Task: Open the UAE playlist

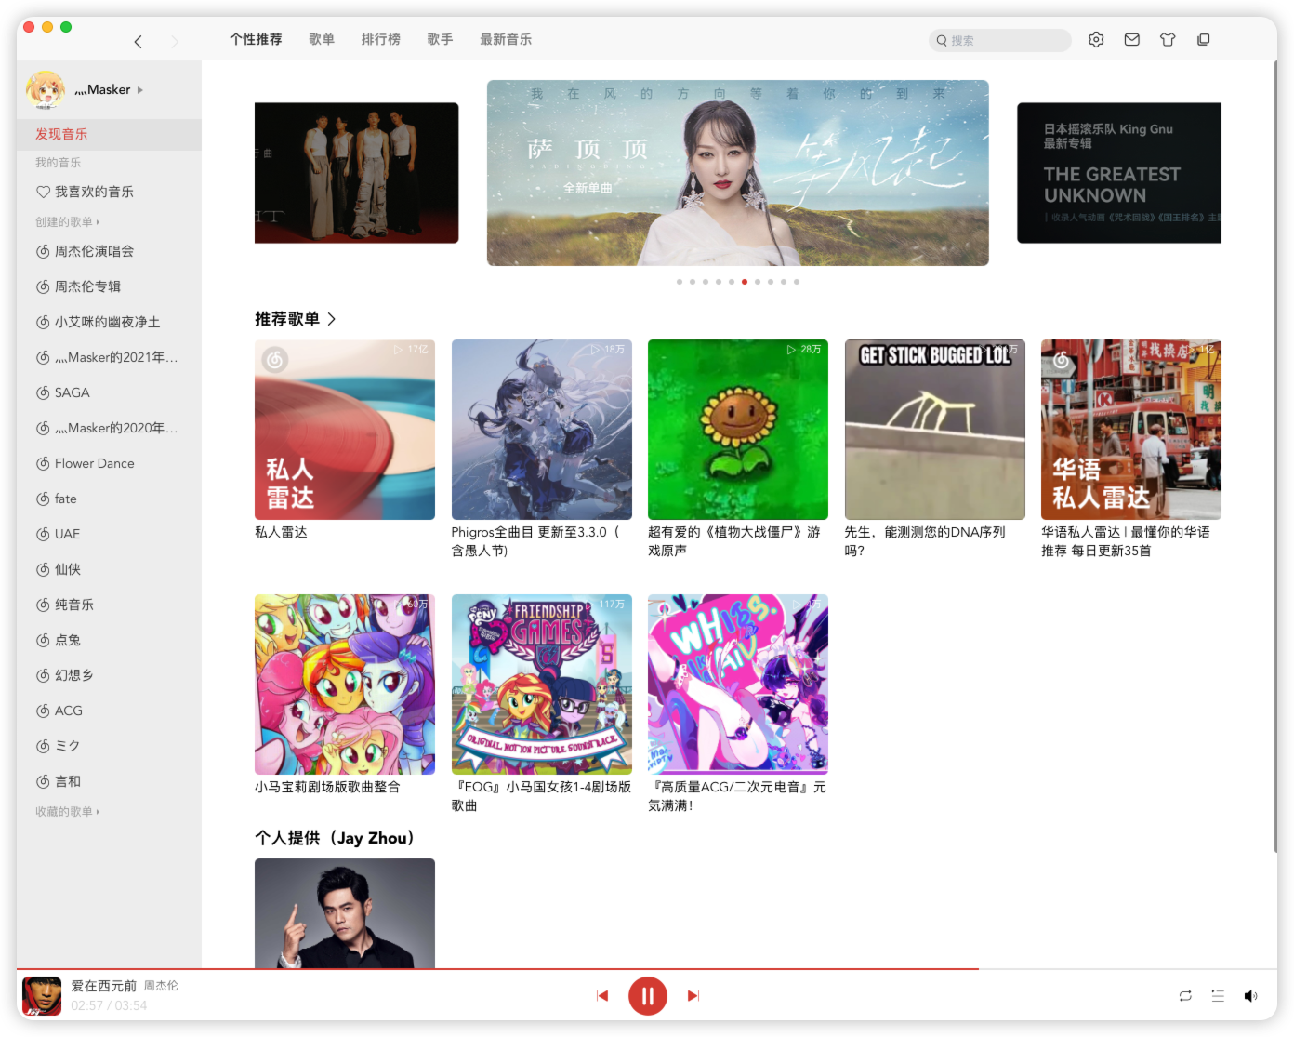Action: 109,534
